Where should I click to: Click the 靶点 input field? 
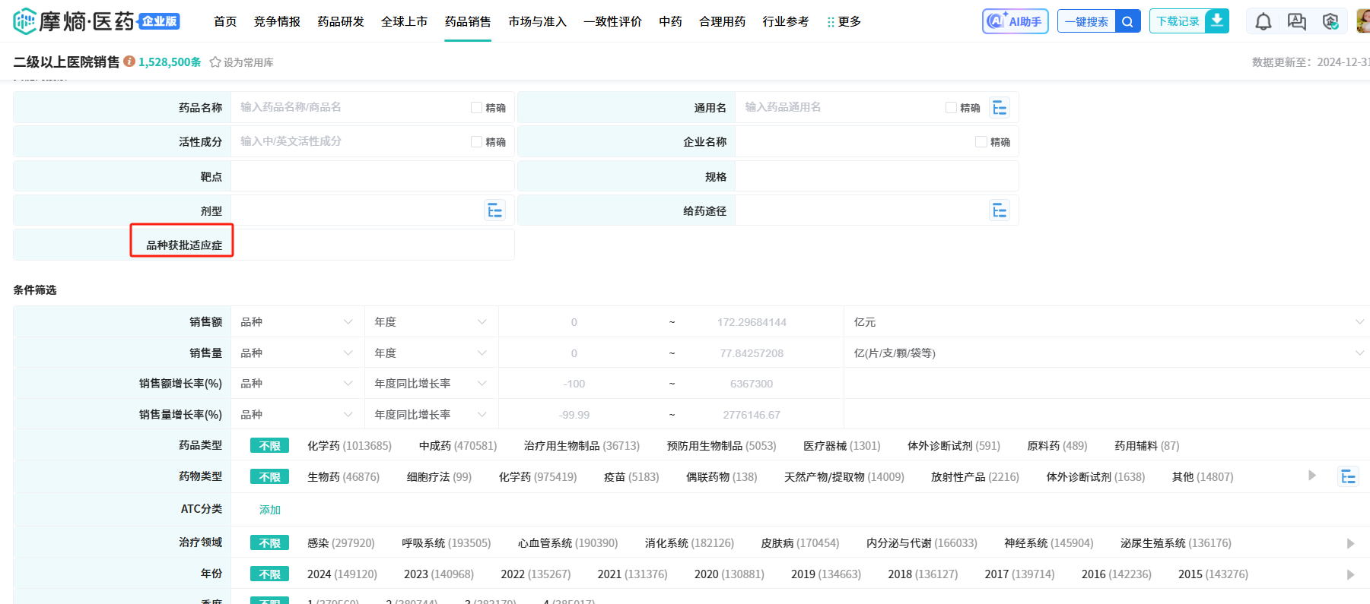coord(372,176)
